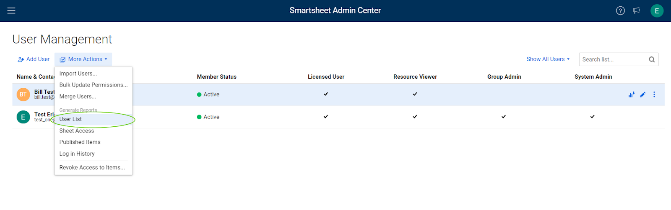Open the account avatar E in header

click(657, 11)
